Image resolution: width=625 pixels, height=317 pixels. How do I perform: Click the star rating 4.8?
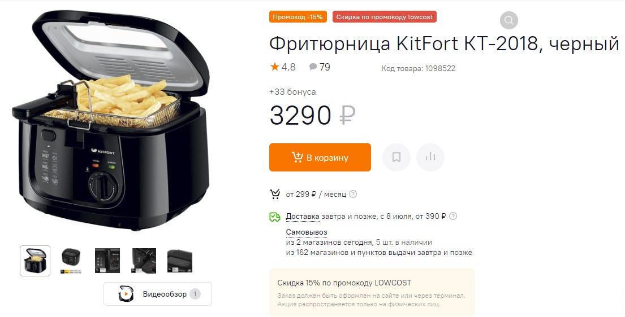click(x=283, y=67)
